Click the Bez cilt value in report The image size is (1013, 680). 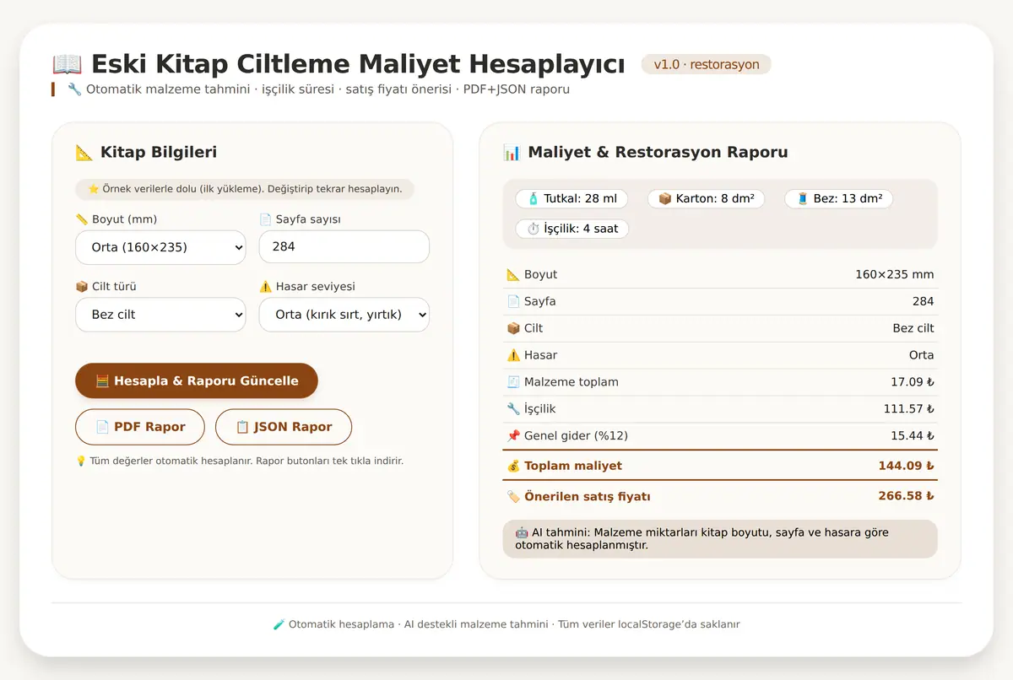coord(913,329)
